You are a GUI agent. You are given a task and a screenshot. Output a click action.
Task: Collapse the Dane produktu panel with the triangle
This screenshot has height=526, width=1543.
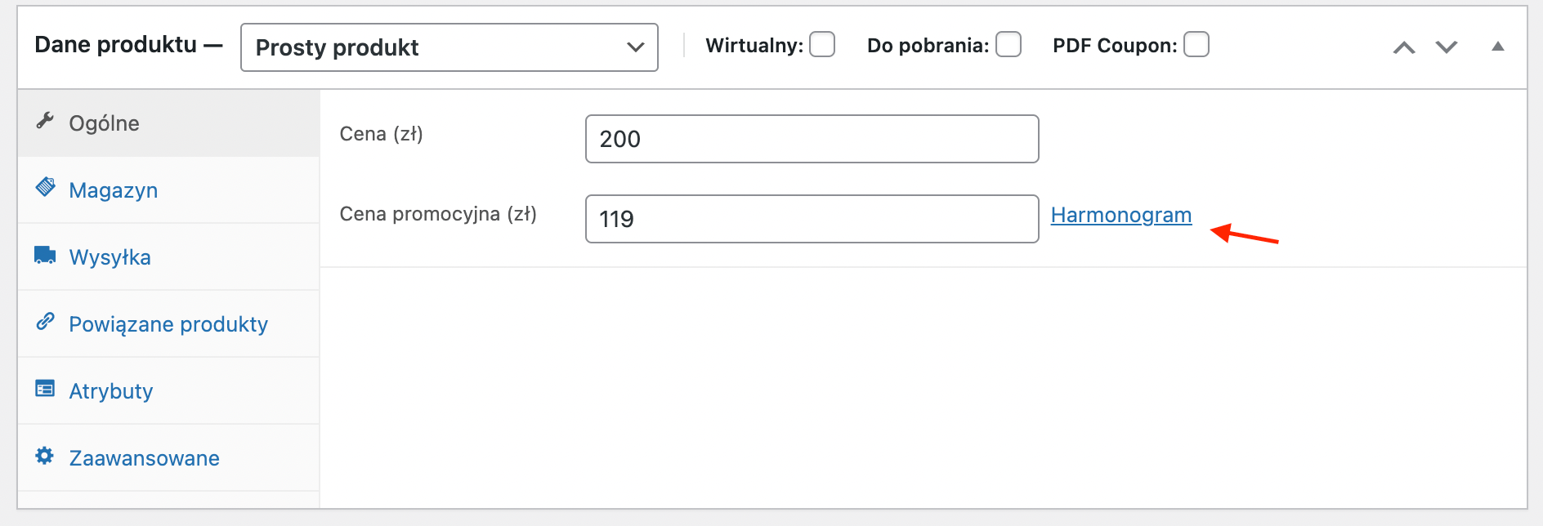click(x=1498, y=47)
